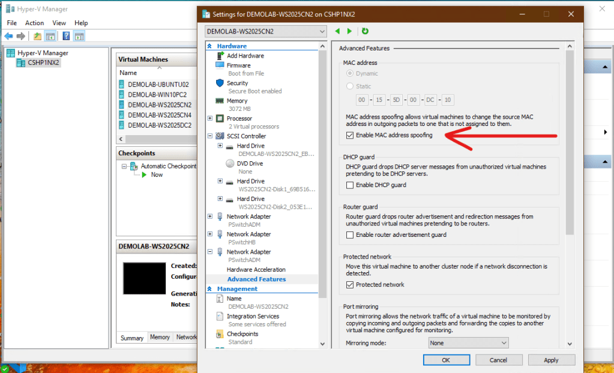Click the green refresh icon in Settings
The image size is (614, 373).
(x=365, y=31)
